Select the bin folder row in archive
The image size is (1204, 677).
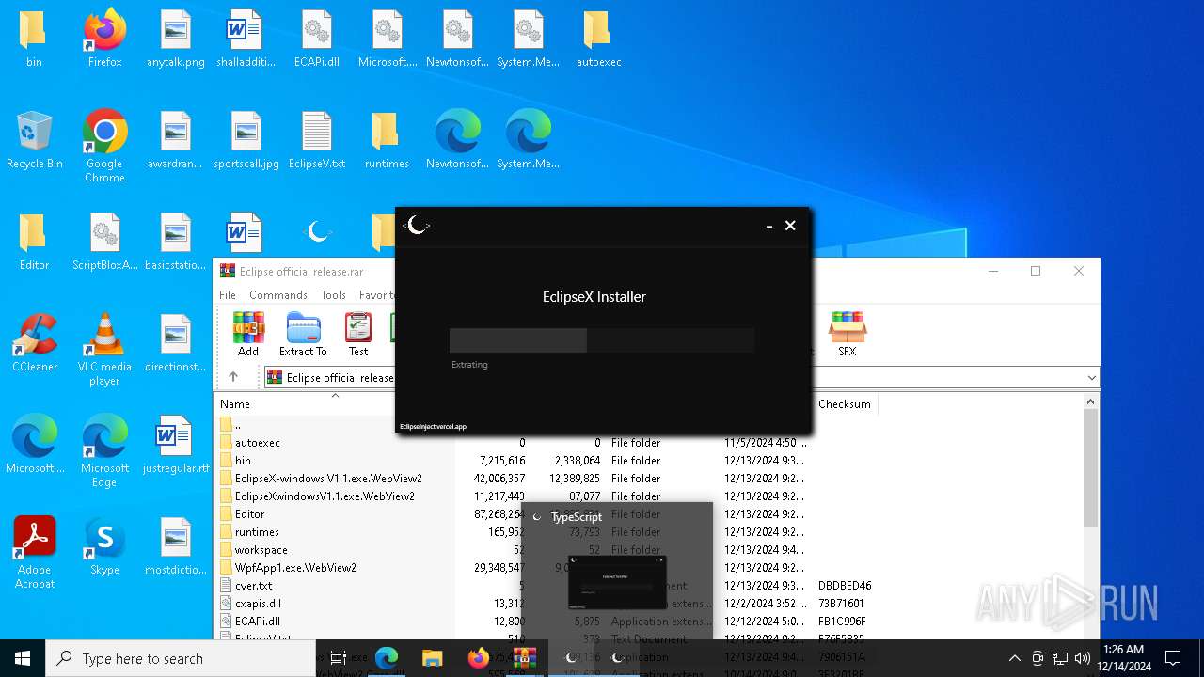649,461
